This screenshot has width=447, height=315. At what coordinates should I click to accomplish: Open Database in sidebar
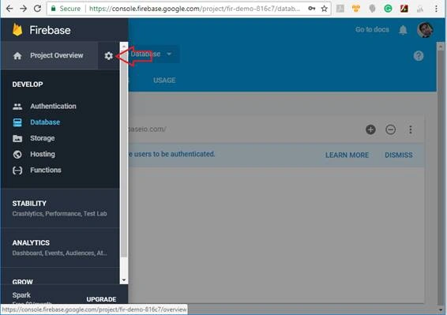45,122
